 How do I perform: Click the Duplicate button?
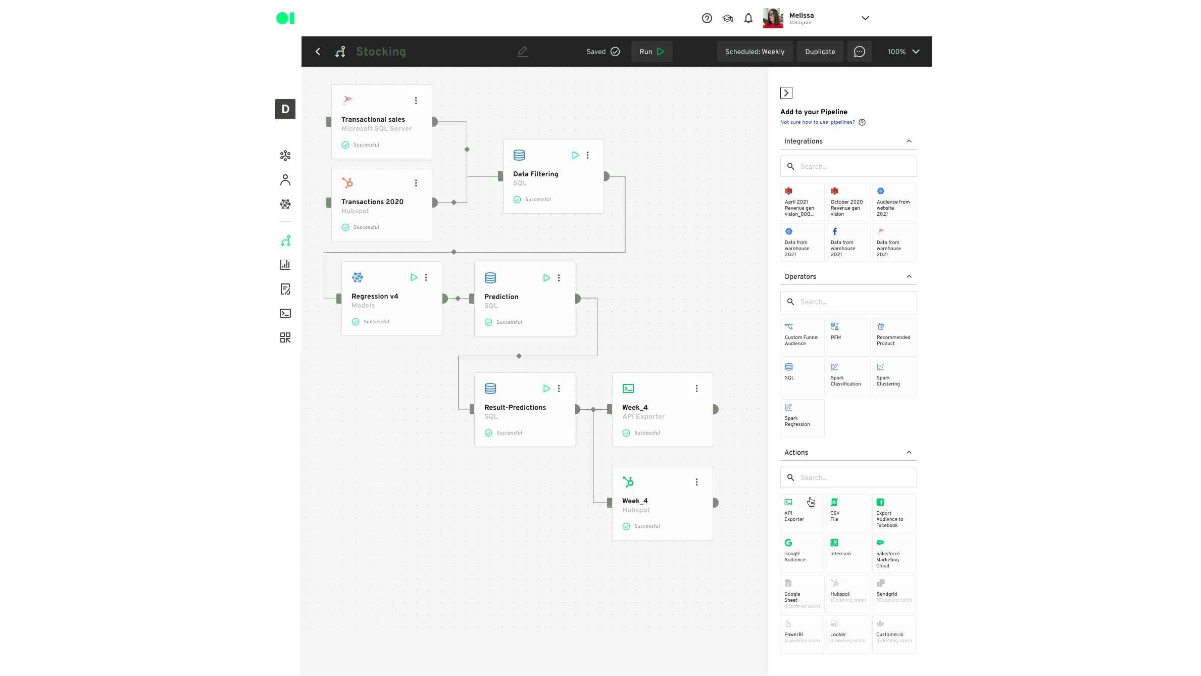(x=820, y=52)
